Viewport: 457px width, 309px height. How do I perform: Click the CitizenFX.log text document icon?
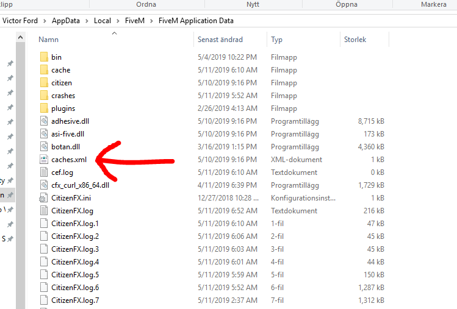point(44,210)
